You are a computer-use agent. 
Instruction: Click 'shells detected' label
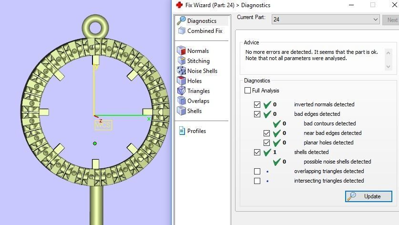pyautogui.click(x=311, y=152)
